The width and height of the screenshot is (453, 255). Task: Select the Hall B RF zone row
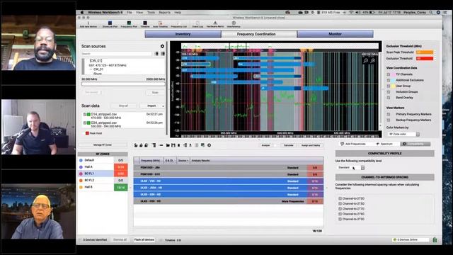[103, 187]
